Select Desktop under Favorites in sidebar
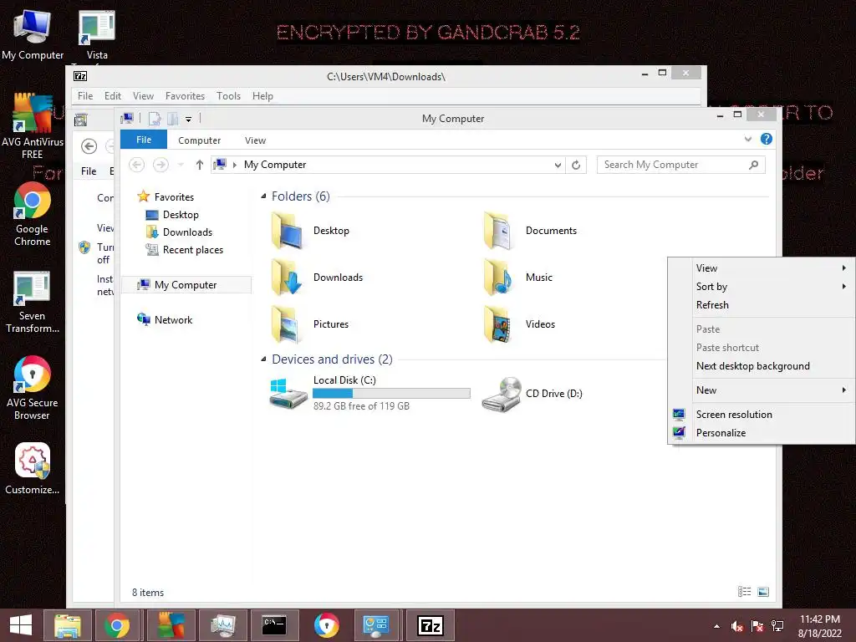This screenshot has width=856, height=642. pyautogui.click(x=181, y=215)
